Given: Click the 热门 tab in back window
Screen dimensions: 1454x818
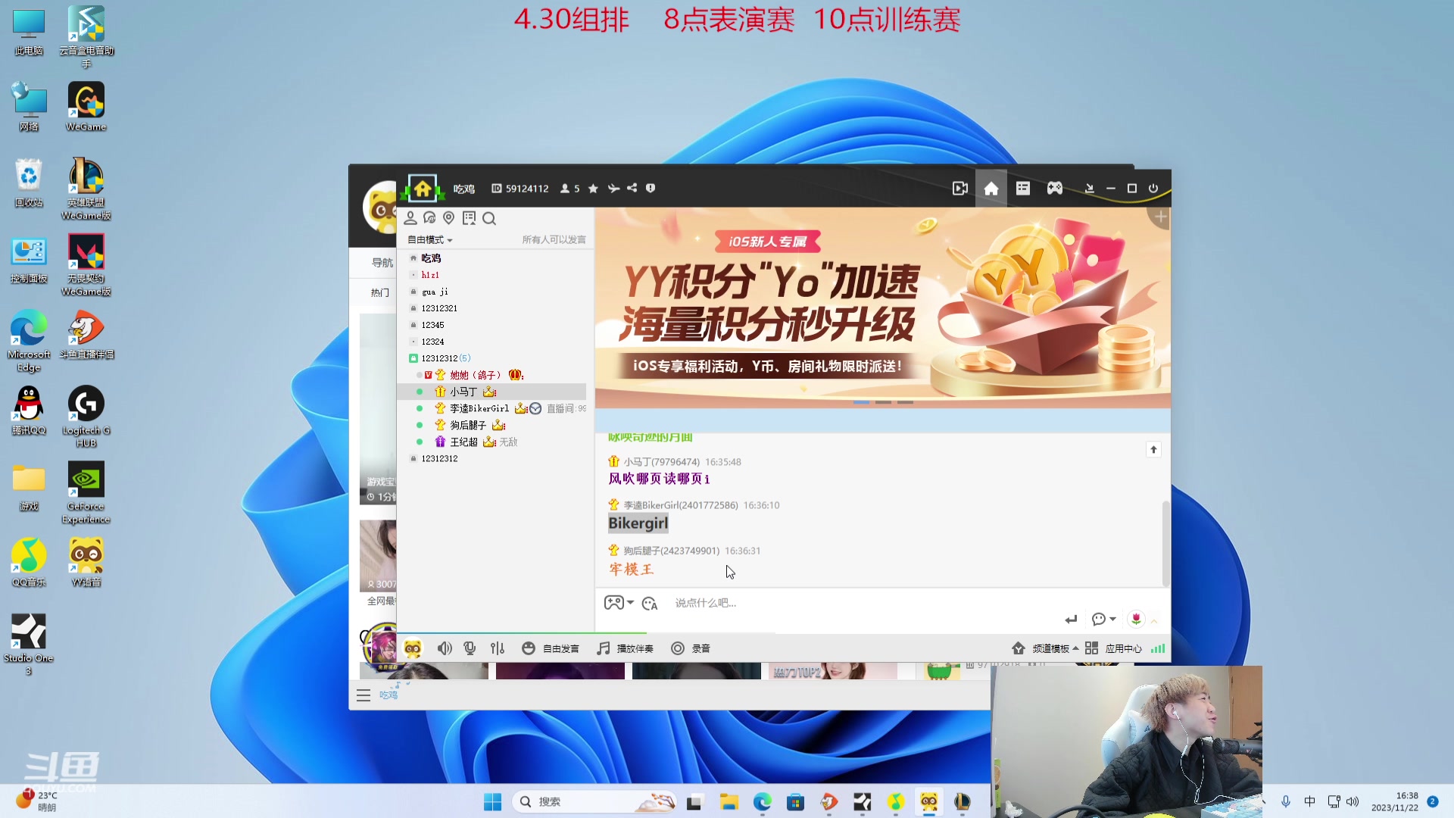Looking at the screenshot, I should tap(380, 292).
